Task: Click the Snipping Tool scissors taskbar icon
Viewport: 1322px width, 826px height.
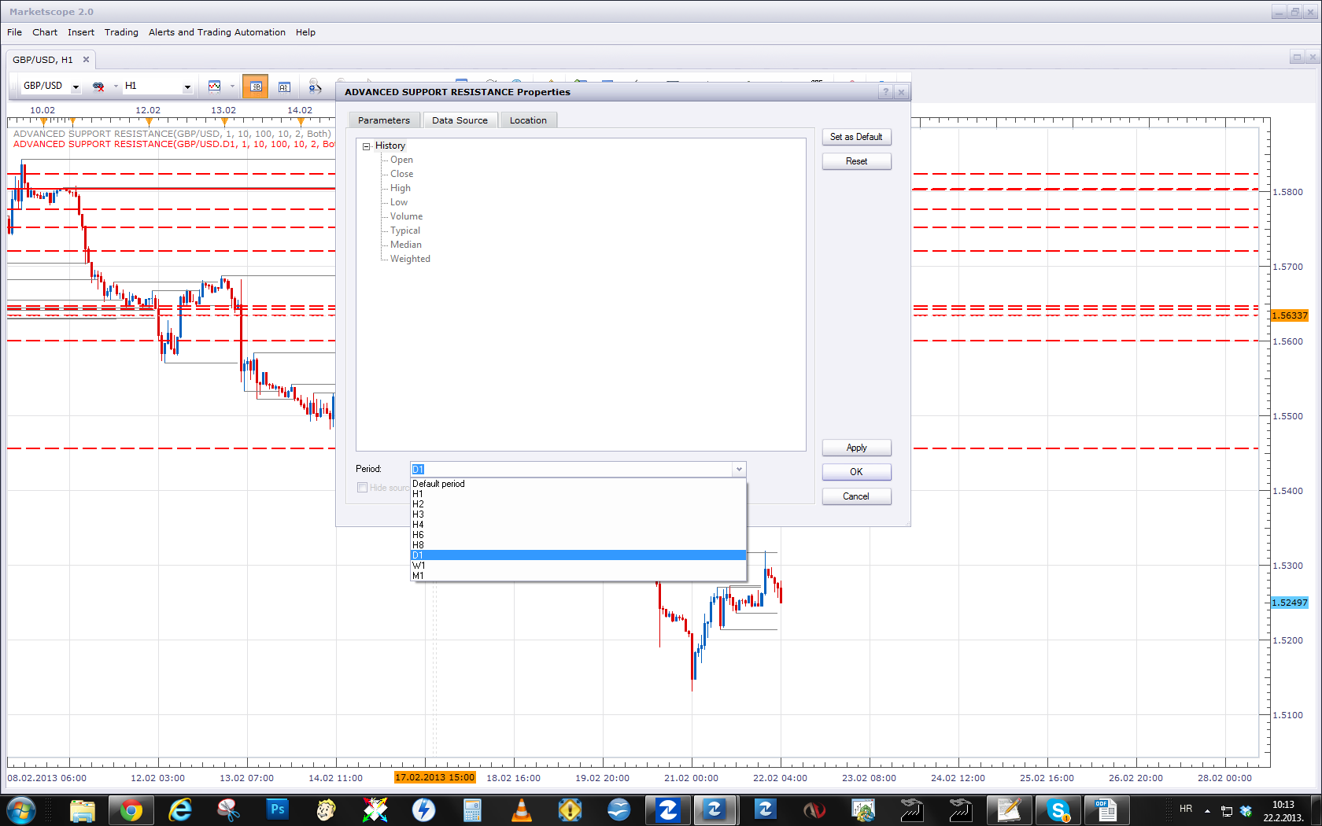Action: tap(228, 809)
